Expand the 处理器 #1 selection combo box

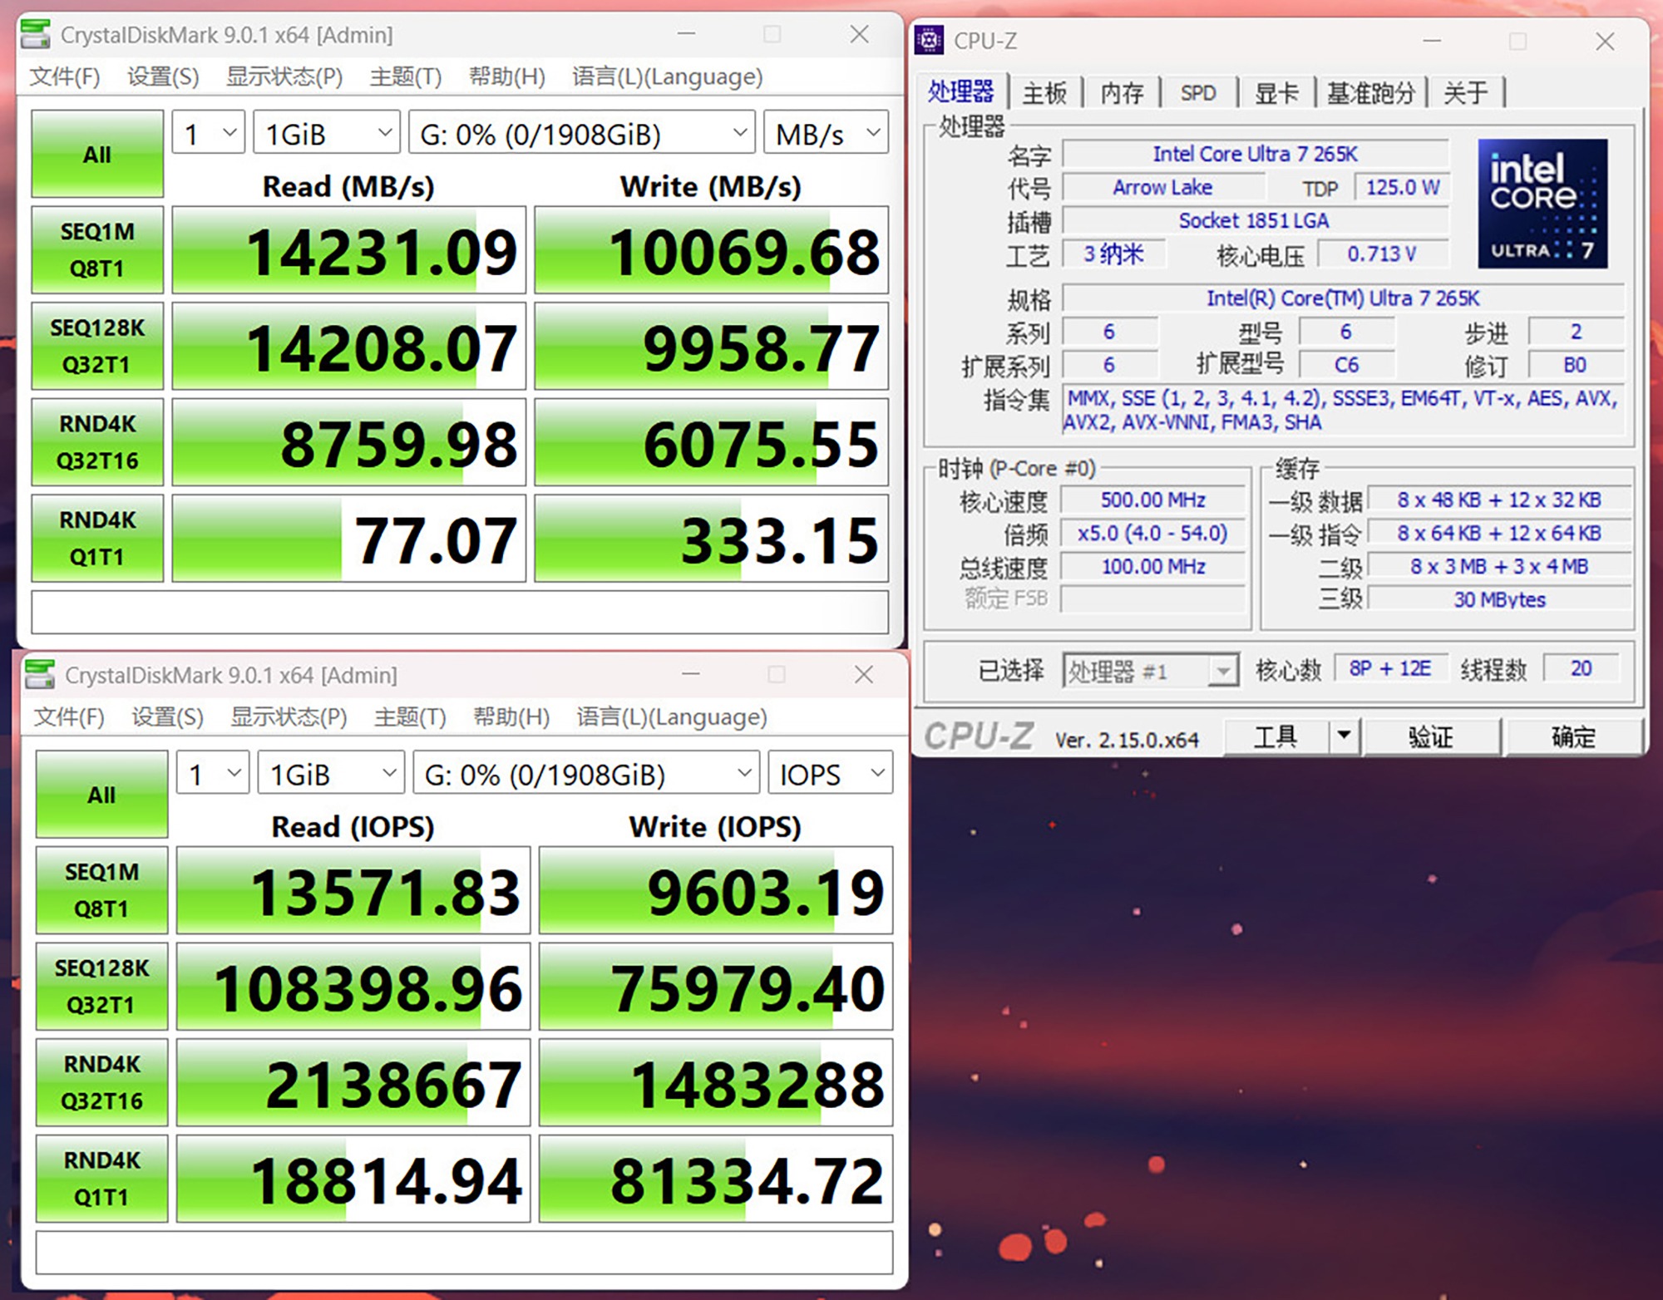tap(1150, 670)
